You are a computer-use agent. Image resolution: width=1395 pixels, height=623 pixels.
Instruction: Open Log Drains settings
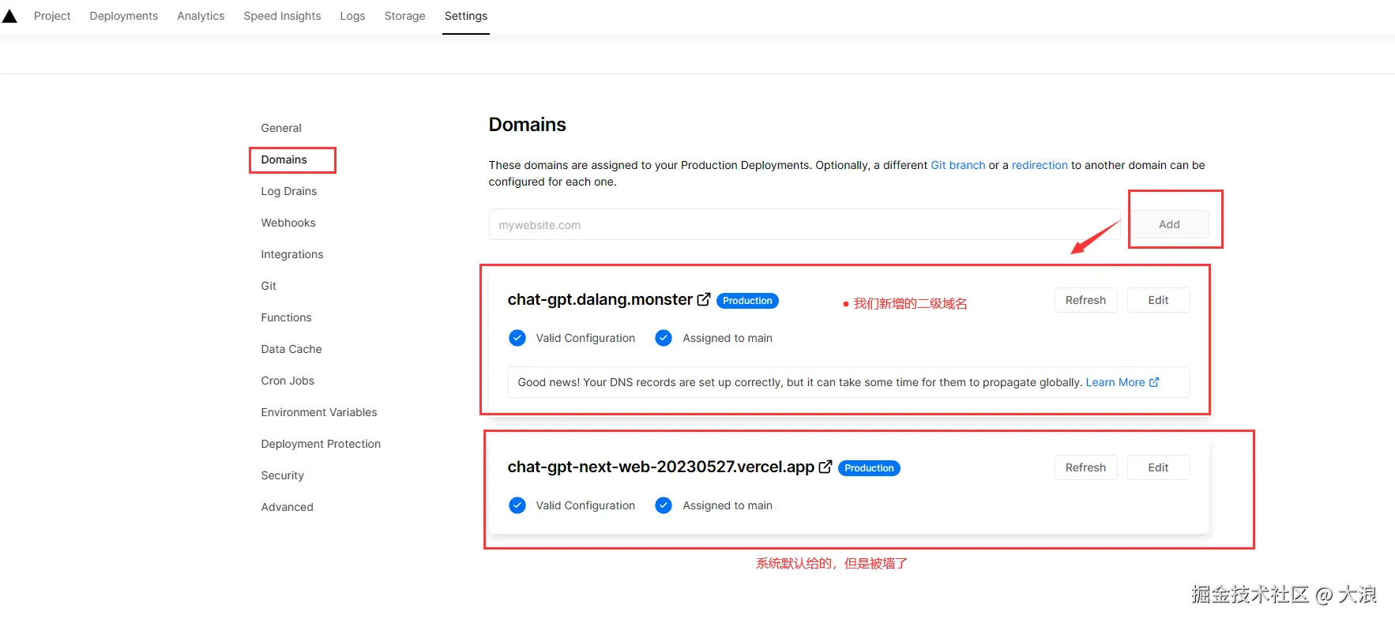coord(289,191)
